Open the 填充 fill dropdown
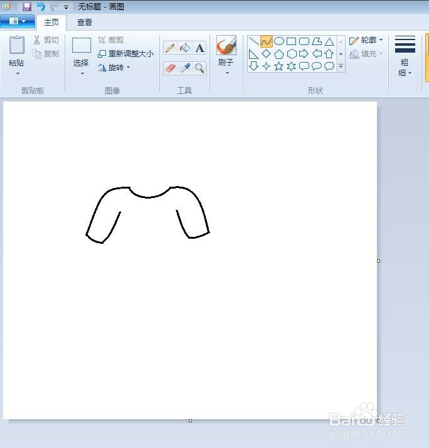 366,54
